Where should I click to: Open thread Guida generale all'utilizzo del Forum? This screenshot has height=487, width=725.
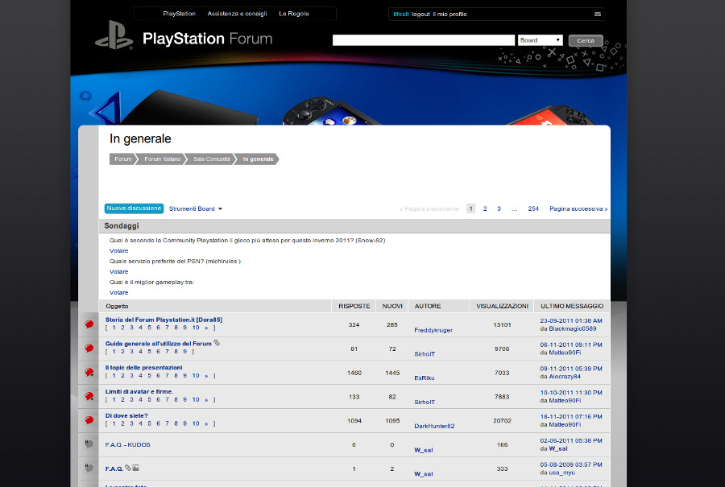pos(158,344)
